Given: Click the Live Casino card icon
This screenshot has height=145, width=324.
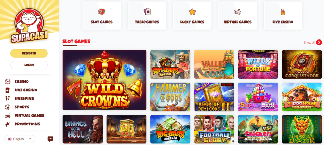Looking at the screenshot, I should [8, 90].
